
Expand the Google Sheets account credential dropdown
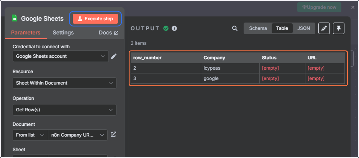(x=61, y=56)
